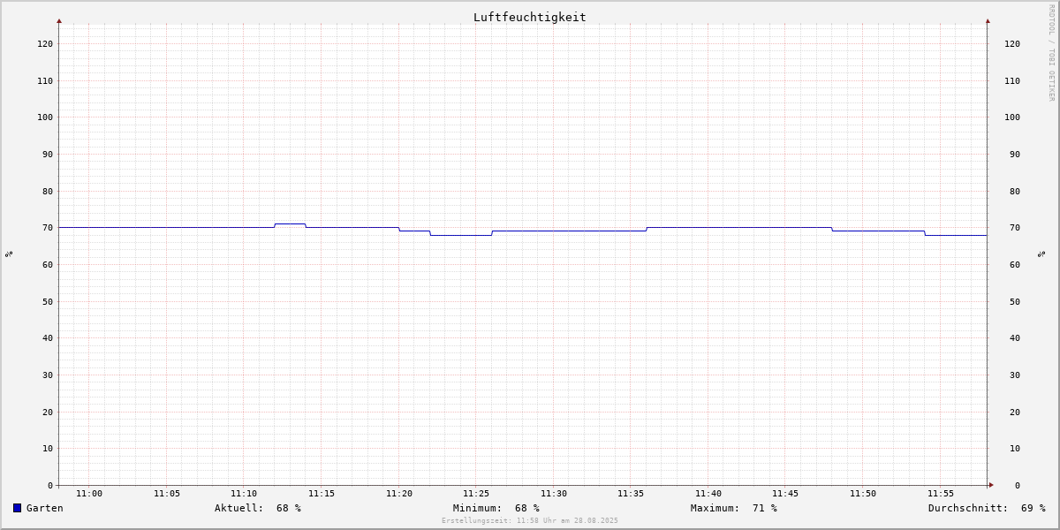Select the 'Minimum: 68 %' value
This screenshot has height=530, width=1060.
[x=496, y=508]
